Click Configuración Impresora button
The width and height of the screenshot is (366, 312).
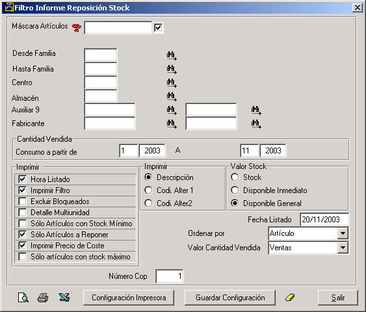(129, 298)
